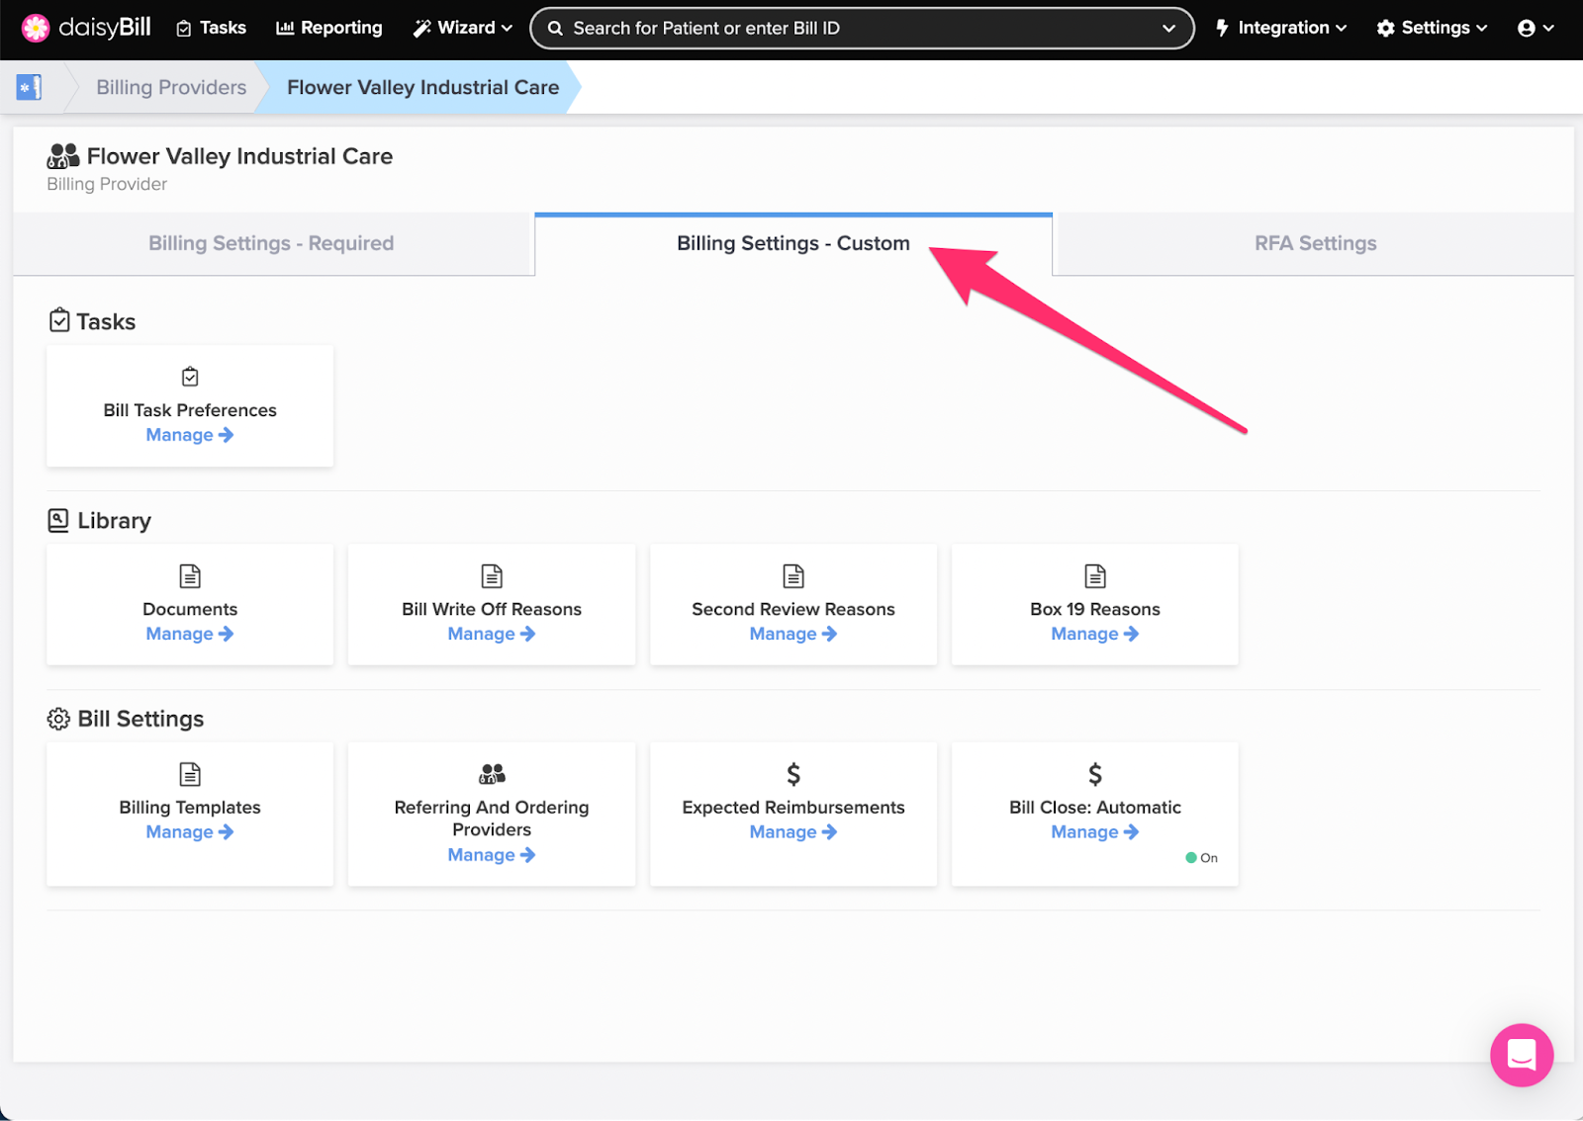1583x1121 pixels.
Task: Manage Bill Write Off Reasons
Action: [492, 634]
